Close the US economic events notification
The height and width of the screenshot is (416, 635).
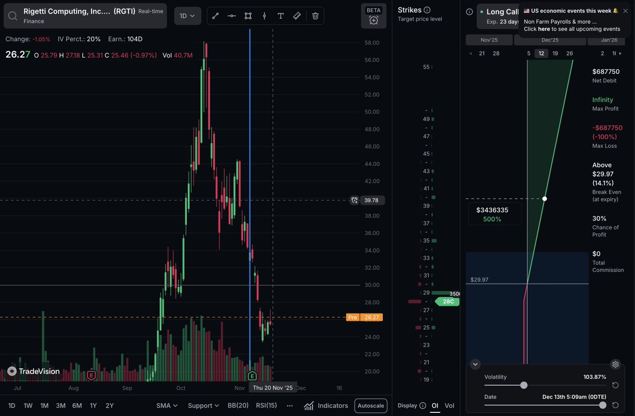click(x=625, y=11)
